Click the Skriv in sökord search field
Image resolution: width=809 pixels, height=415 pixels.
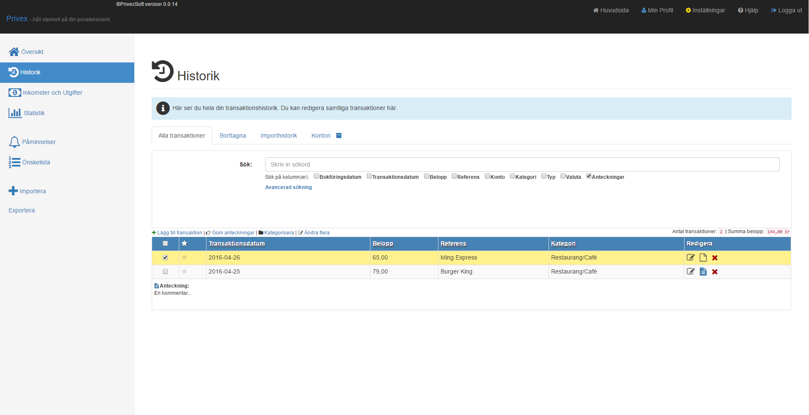point(522,164)
